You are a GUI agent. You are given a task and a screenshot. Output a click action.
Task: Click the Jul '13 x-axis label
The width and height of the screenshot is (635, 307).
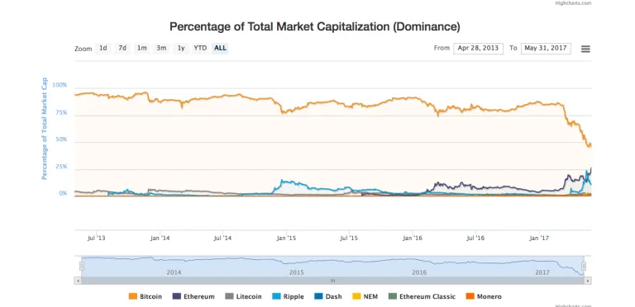pos(97,238)
